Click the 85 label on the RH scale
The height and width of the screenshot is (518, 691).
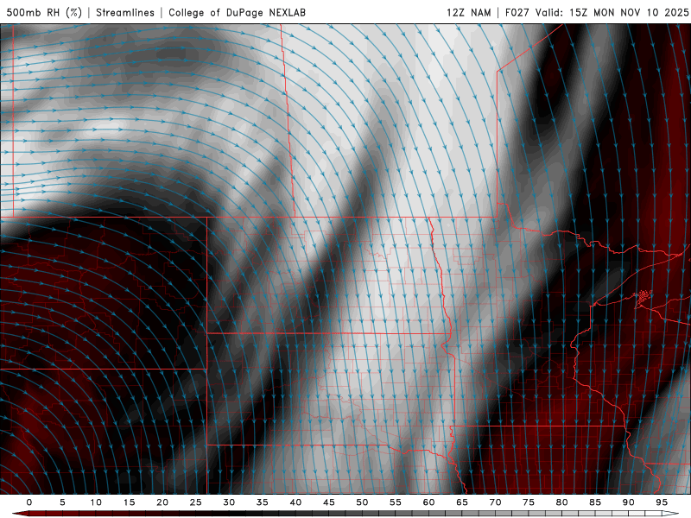click(595, 502)
